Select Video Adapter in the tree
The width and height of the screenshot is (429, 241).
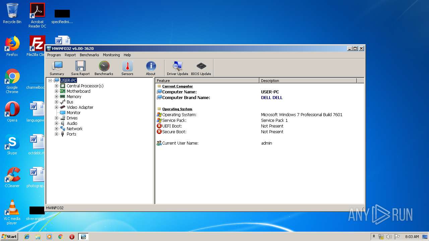(80, 107)
